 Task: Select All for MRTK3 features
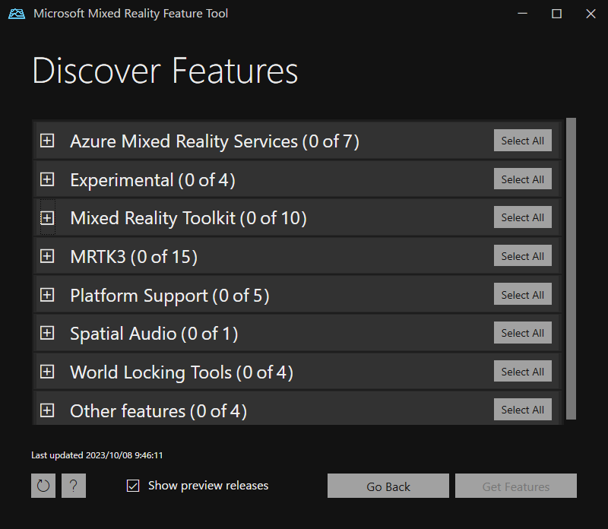point(522,255)
